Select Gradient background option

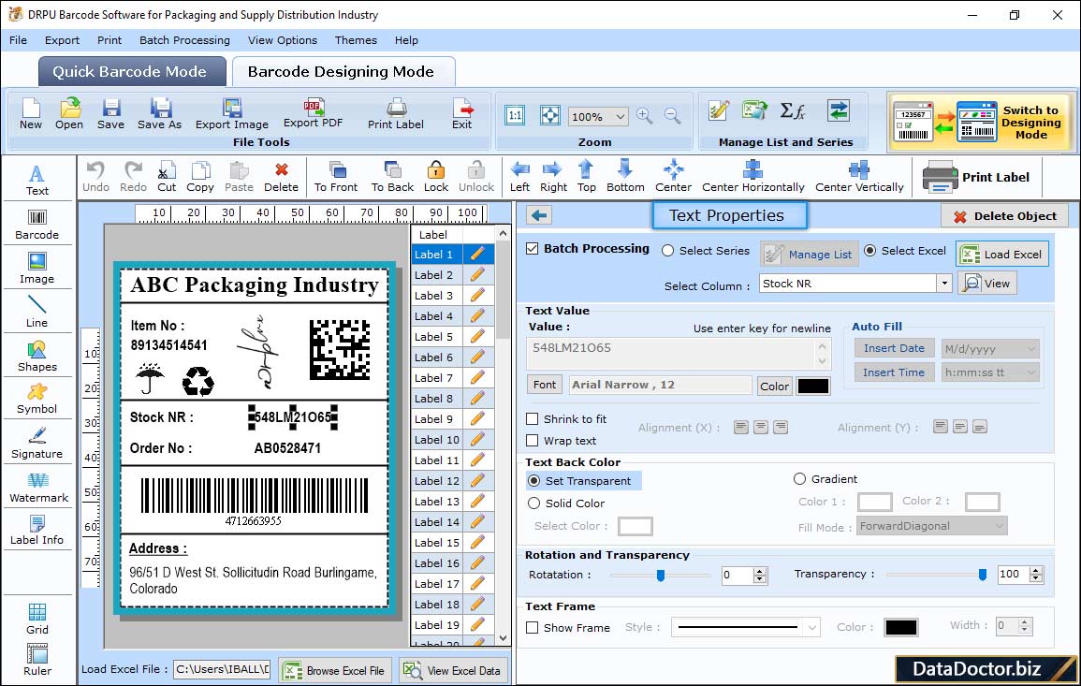click(799, 479)
